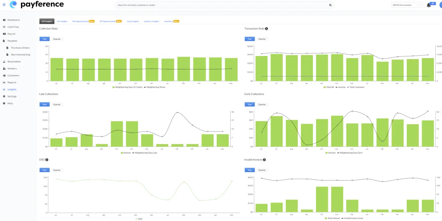
Task: Open Purchase Orders under Payables
Action: (x=20, y=48)
